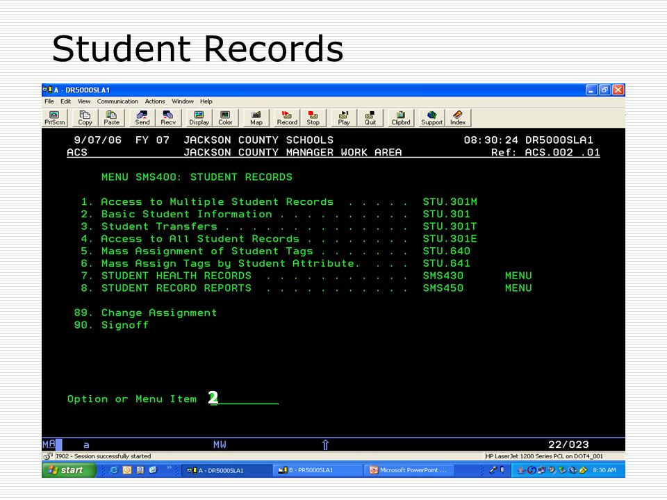Screen dimensions: 667x500
Task: Launch Internet Explorer from quick launch
Action: 113,470
